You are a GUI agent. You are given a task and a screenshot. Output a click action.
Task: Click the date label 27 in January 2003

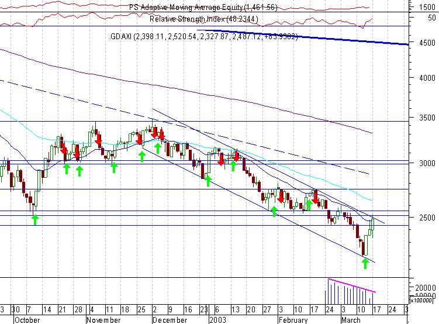pos(267,309)
